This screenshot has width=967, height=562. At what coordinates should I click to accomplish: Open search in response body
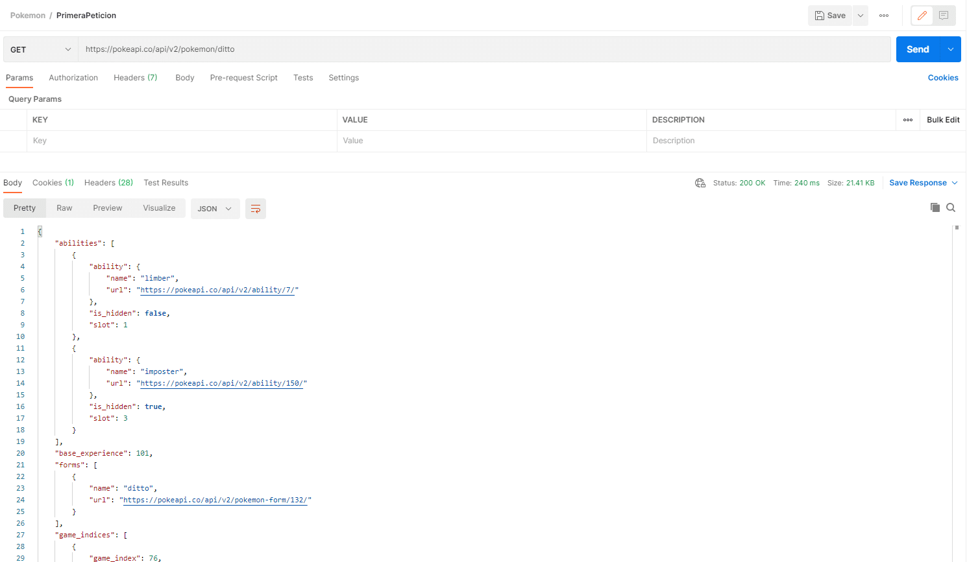click(951, 207)
